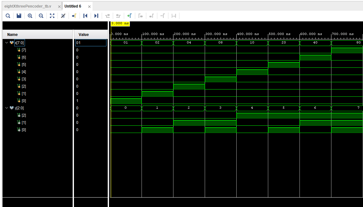Collapse the x[7:0] bus signal
Viewport: 363px width, 207px height.
tap(7, 43)
